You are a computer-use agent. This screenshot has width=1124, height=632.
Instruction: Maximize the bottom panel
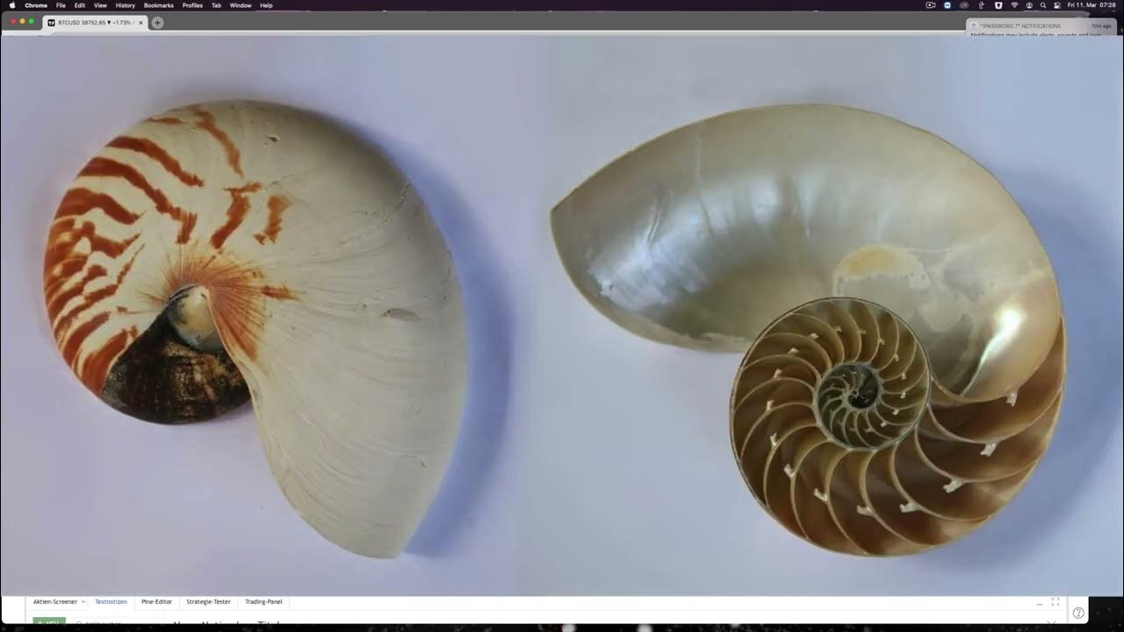click(x=1056, y=602)
